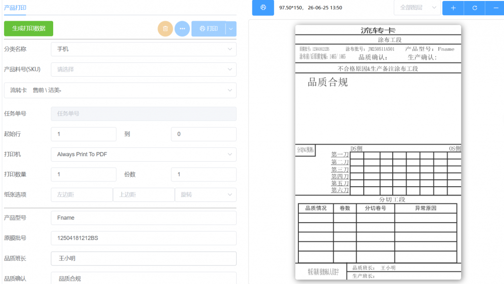Screen dimensions: 504x284
Task: Click the 起始行 start row field
Action: pyautogui.click(x=84, y=134)
